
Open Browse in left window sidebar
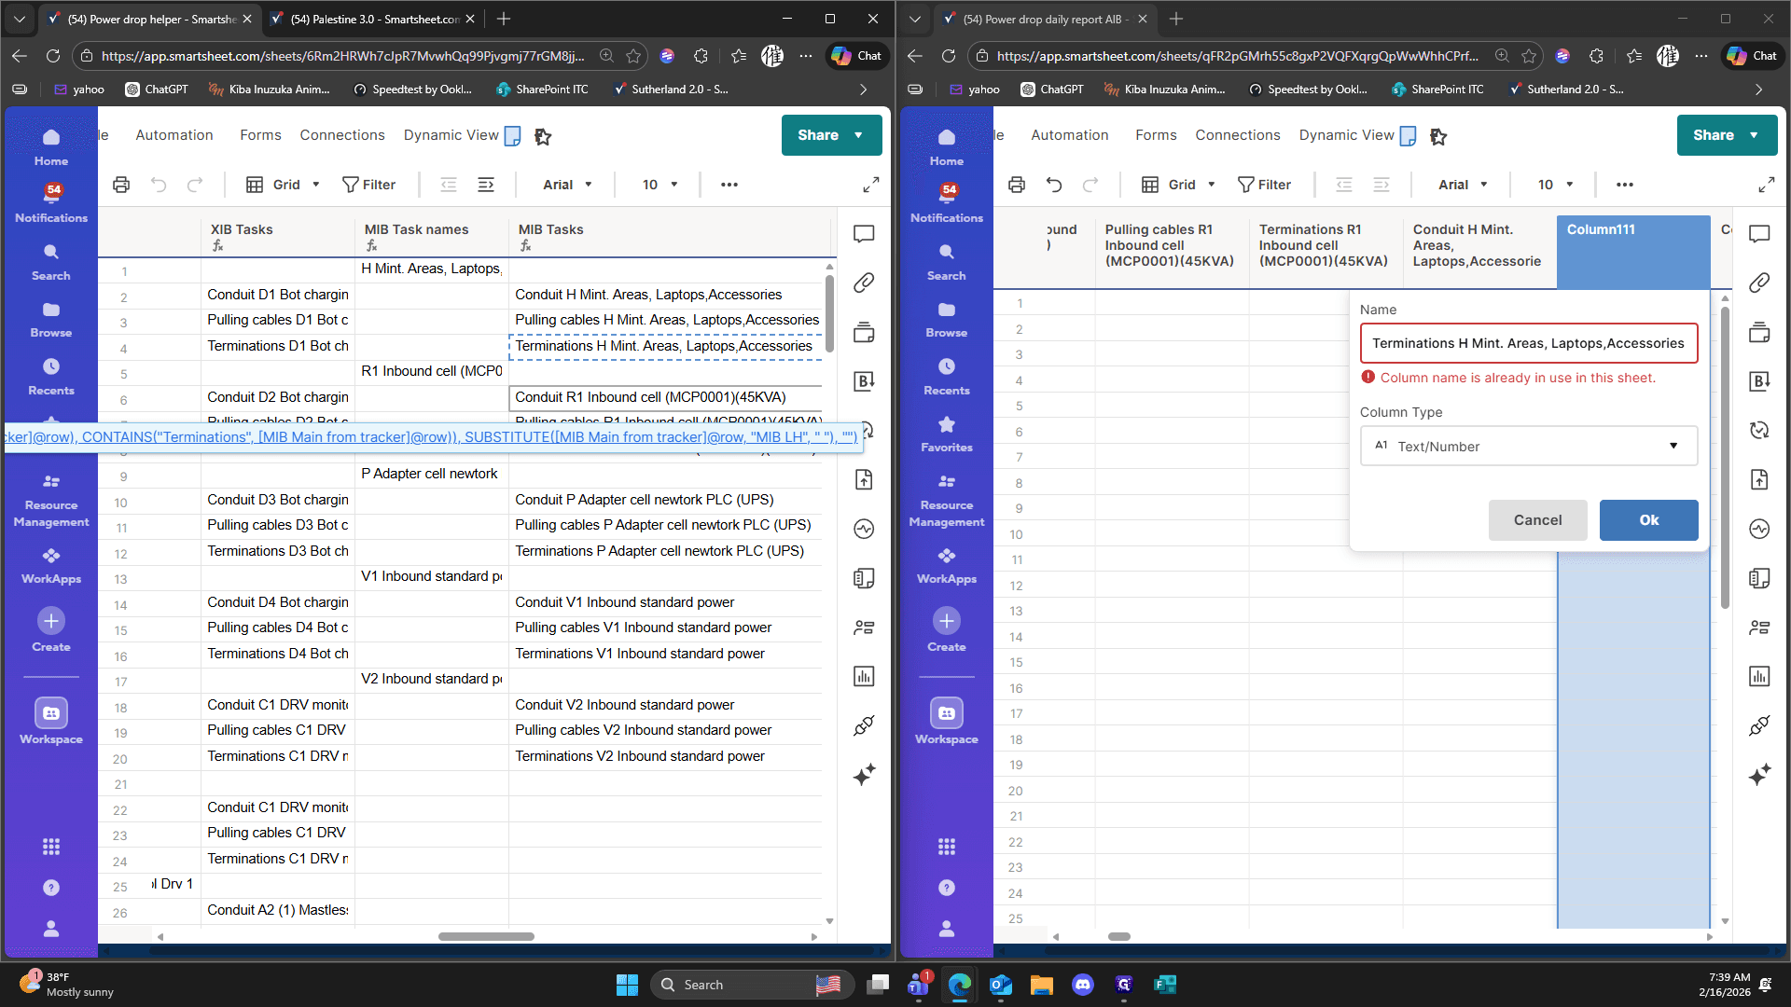51,320
